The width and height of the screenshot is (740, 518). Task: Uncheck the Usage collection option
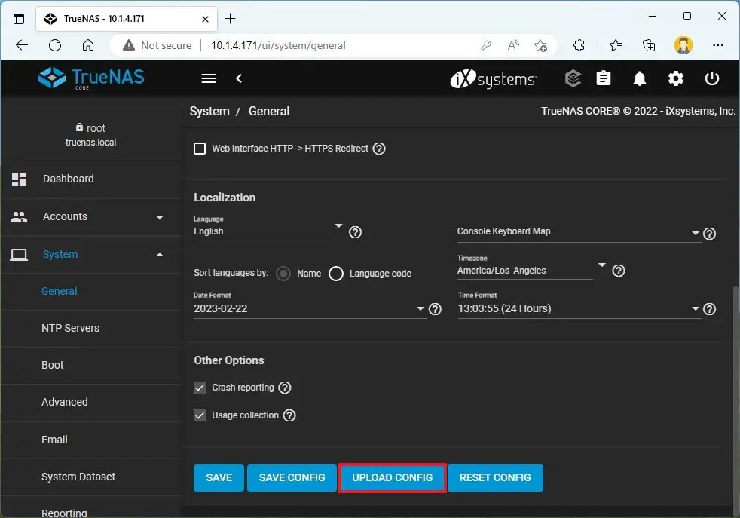pyautogui.click(x=200, y=415)
